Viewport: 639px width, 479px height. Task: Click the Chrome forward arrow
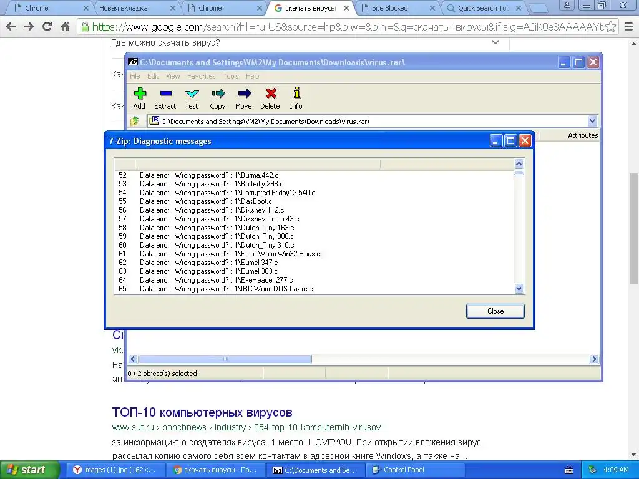[x=29, y=27]
